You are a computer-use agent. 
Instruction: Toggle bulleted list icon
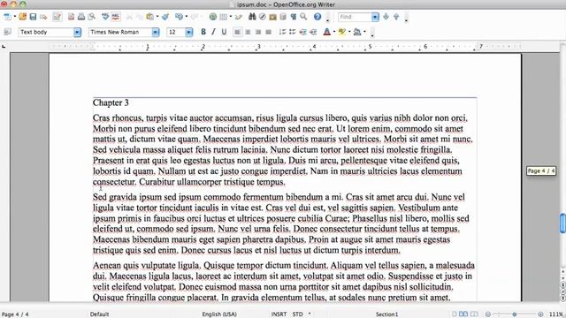[293, 32]
